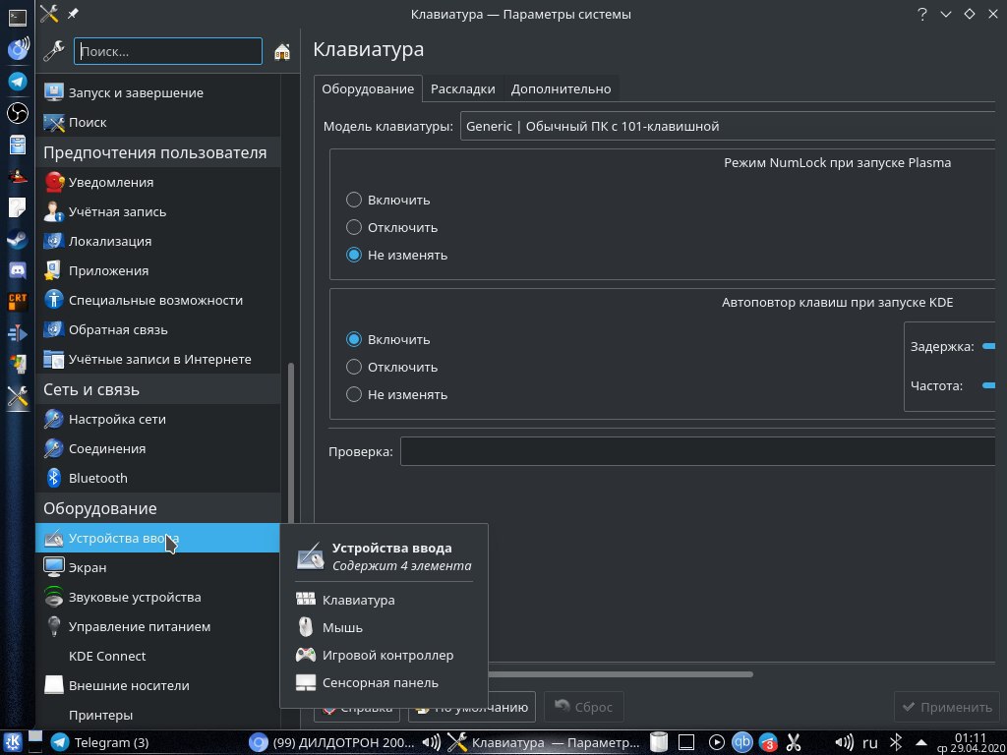This screenshot has height=755, width=1007.
Task: Switch to the Дополнительно tab
Action: click(x=561, y=88)
